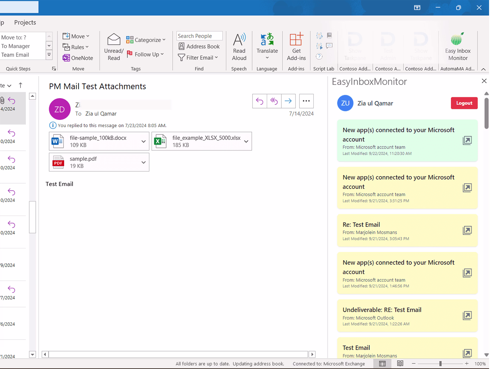The width and height of the screenshot is (492, 369).
Task: Click the PDF icon of sample.pdf
Action: pyautogui.click(x=58, y=162)
